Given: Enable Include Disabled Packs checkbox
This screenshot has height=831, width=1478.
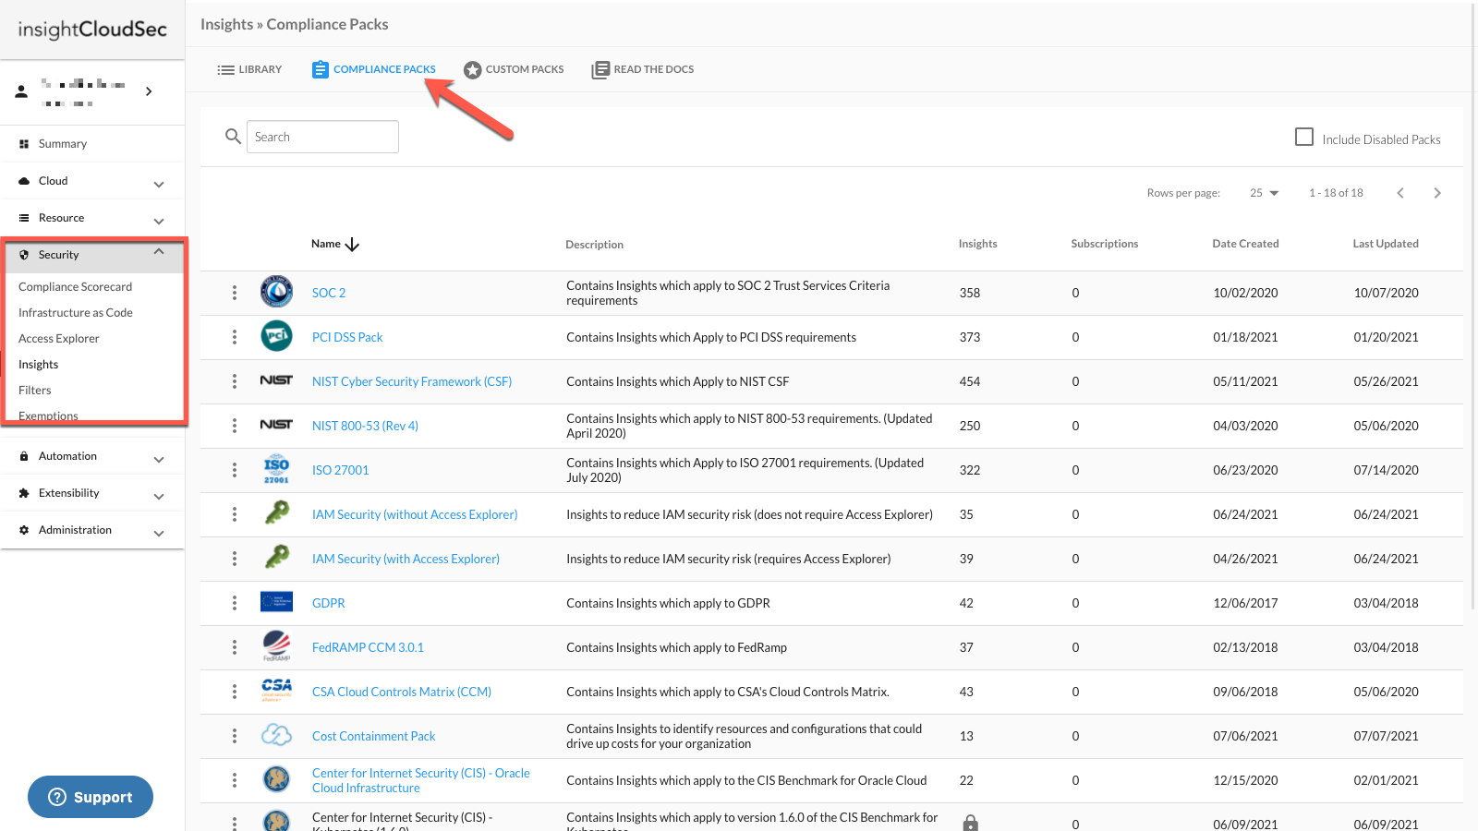Looking at the screenshot, I should coord(1304,138).
